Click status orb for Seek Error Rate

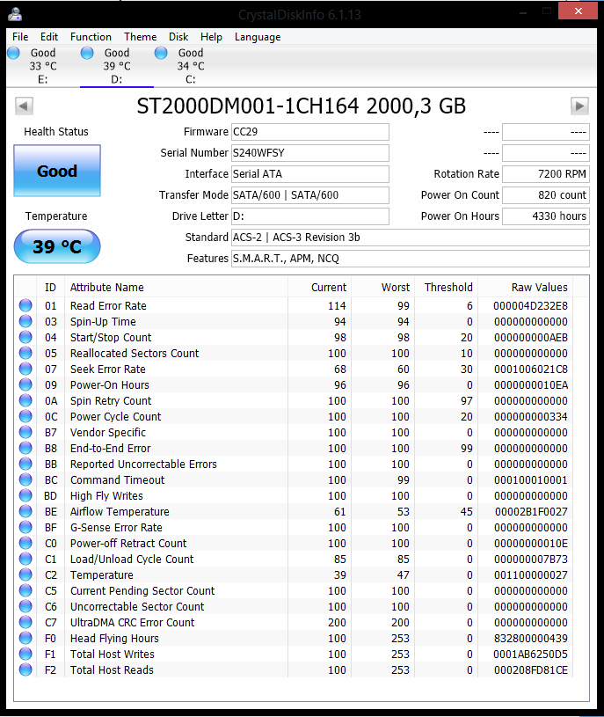25,369
